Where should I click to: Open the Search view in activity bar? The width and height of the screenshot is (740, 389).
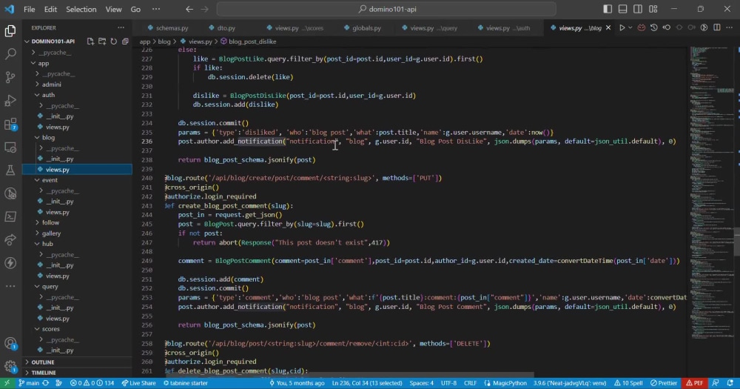click(x=10, y=54)
